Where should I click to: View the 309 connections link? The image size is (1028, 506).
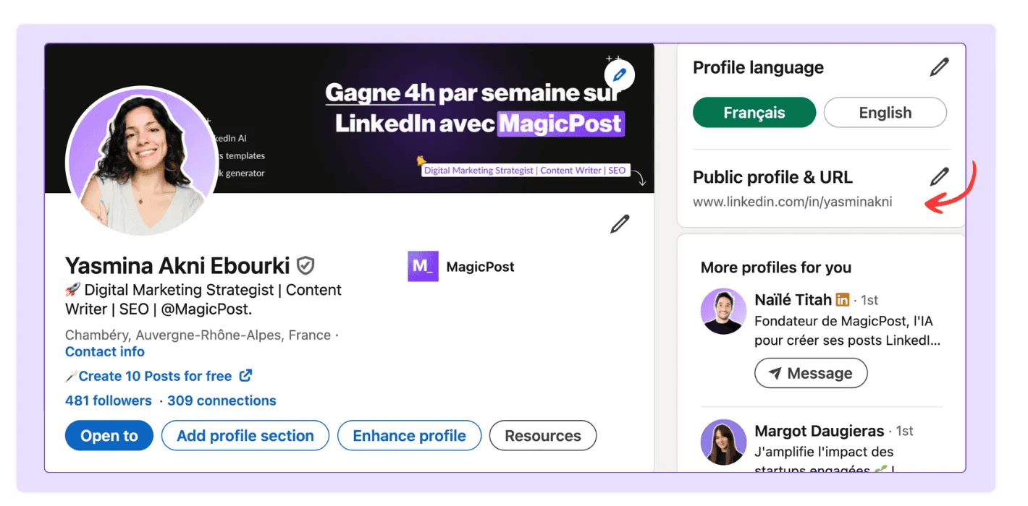pyautogui.click(x=222, y=400)
